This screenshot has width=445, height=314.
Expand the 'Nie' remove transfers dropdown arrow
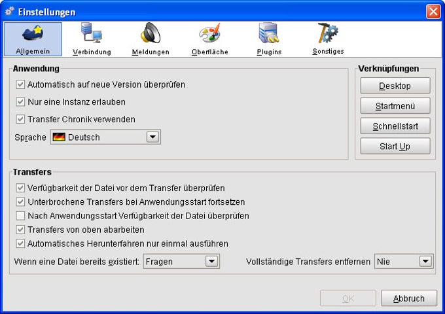425,261
